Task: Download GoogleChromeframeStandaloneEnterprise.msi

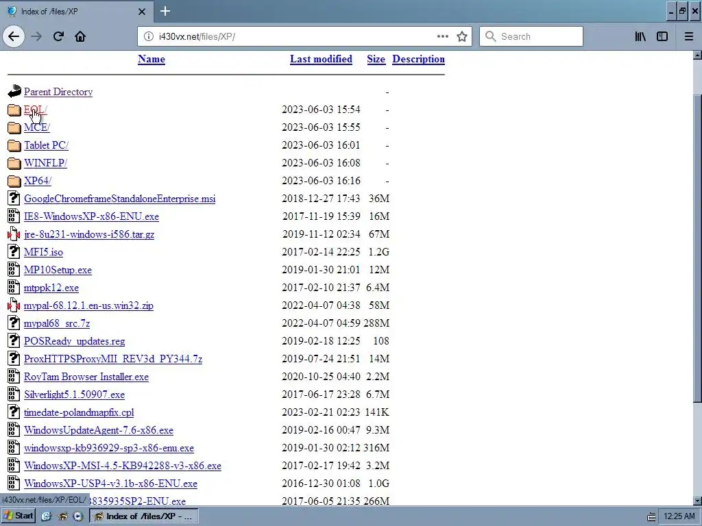Action: [x=119, y=199]
